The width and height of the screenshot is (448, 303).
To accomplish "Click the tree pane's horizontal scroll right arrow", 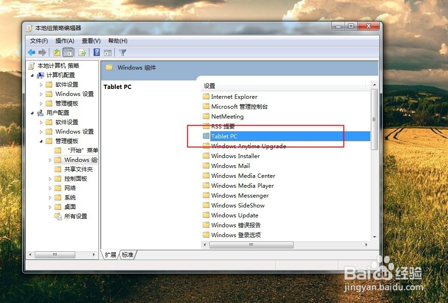I will [94, 255].
